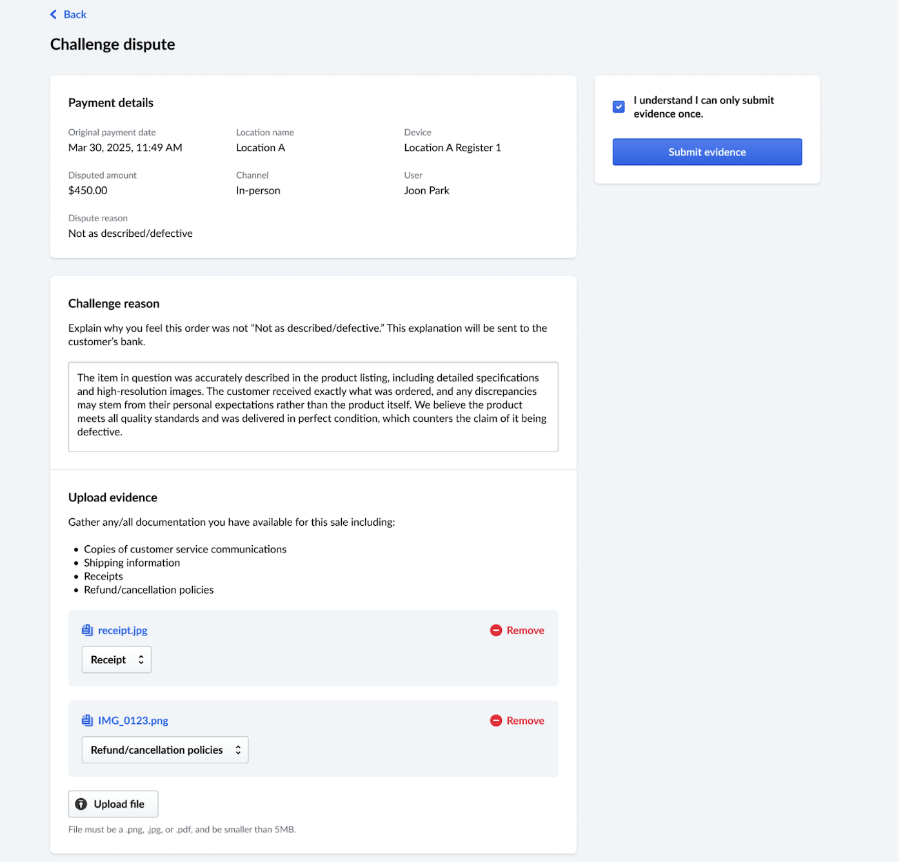Uncheck the evidence submission acknowledgment checkbox
Viewport: 903px width, 862px height.
click(619, 107)
